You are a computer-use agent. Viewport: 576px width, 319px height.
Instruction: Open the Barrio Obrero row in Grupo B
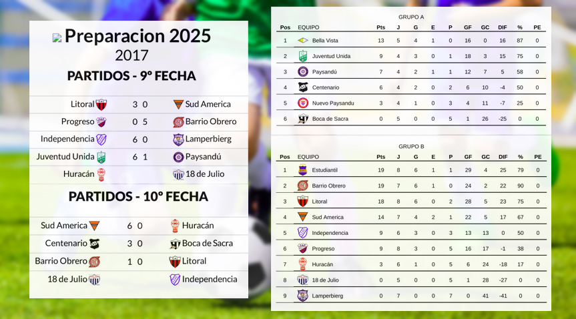(411, 186)
